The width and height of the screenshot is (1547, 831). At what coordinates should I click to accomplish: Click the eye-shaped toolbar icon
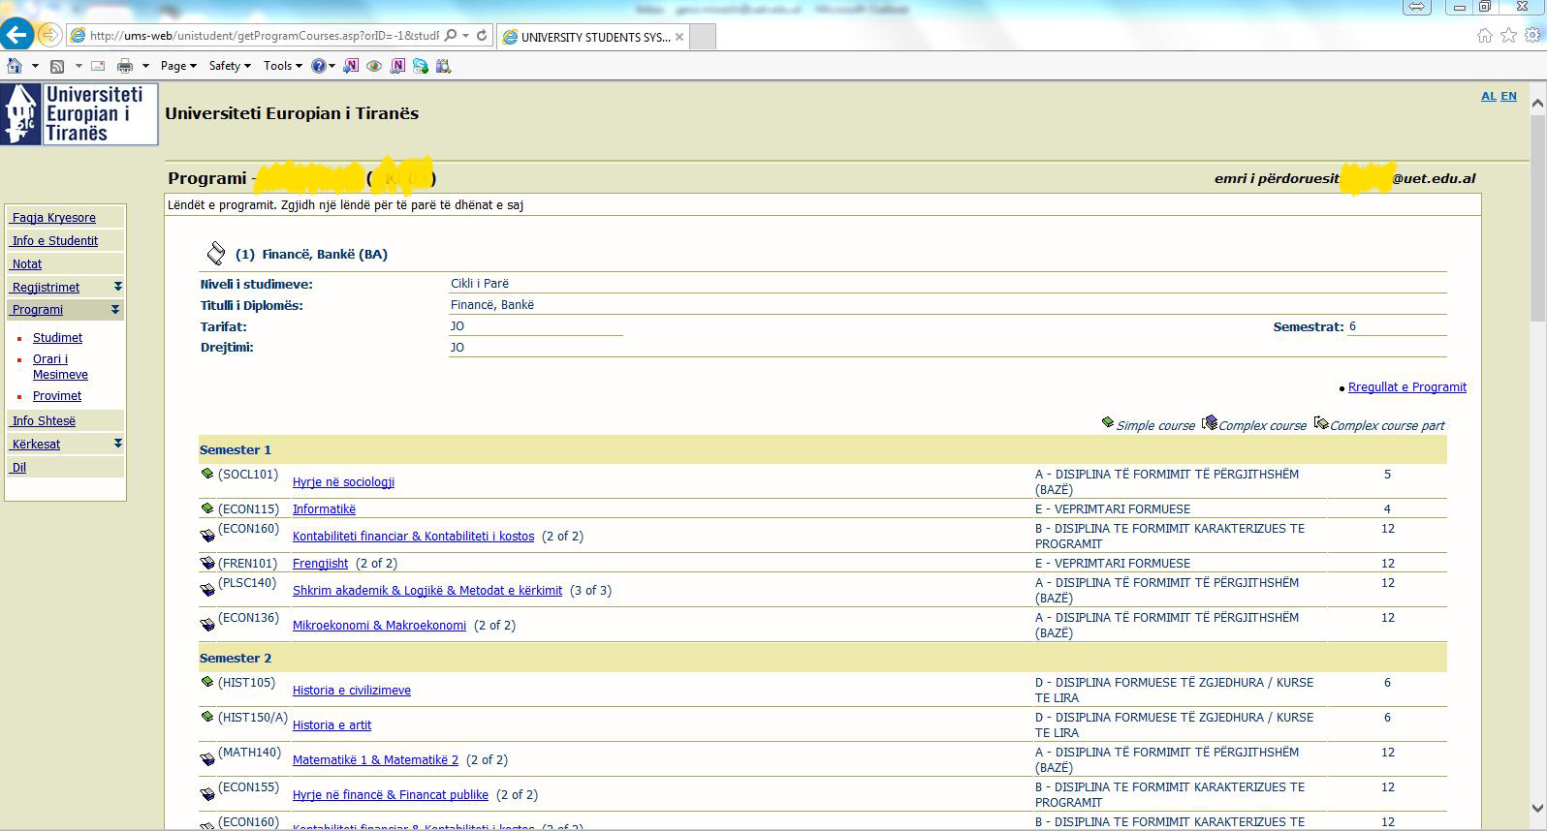tap(374, 66)
